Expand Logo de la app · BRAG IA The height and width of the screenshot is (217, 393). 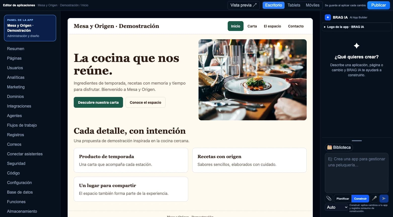[357, 27]
